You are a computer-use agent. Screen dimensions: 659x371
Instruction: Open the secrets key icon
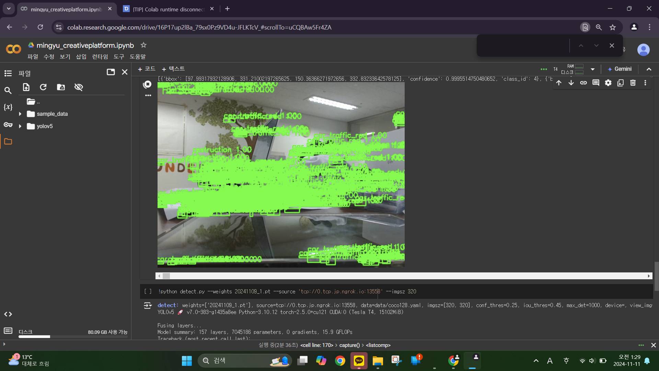(8, 124)
